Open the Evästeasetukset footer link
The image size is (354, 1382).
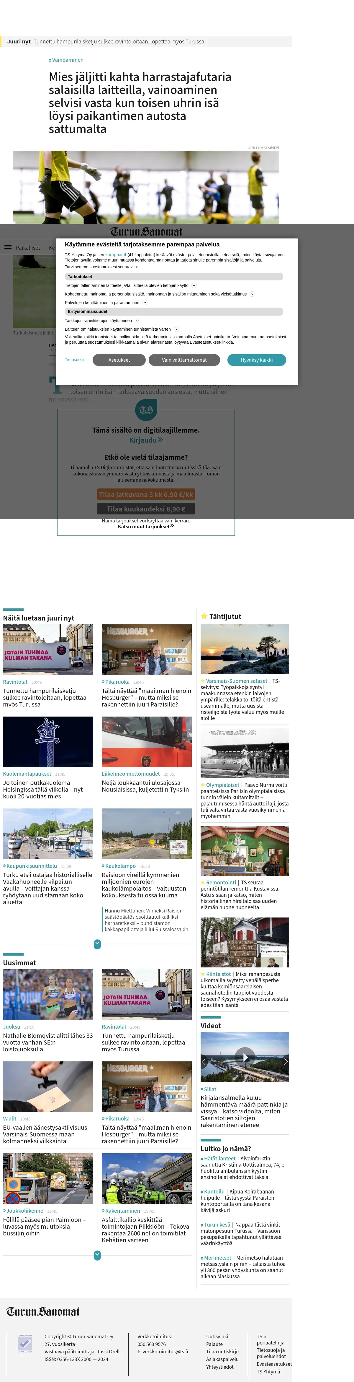pyautogui.click(x=274, y=1364)
